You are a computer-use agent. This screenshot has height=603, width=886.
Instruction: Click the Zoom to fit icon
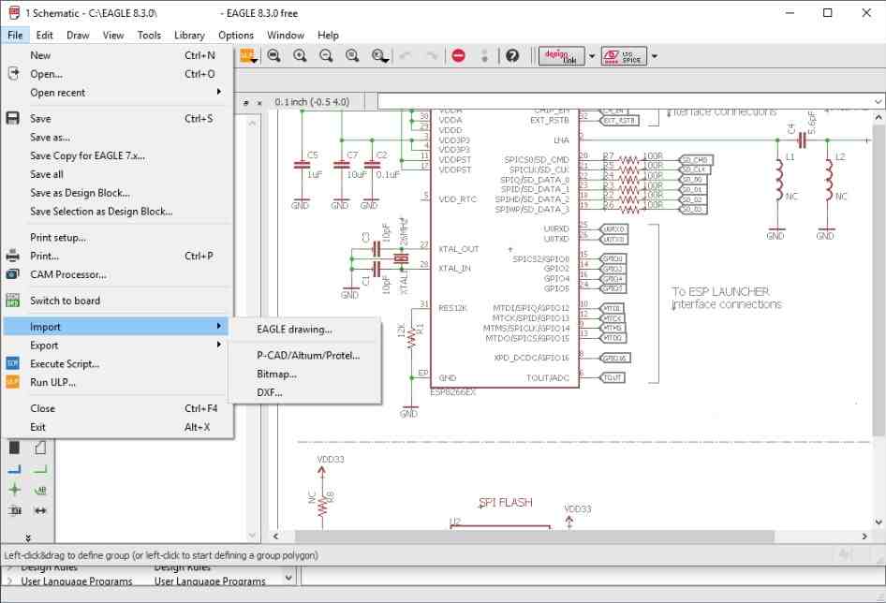point(274,55)
